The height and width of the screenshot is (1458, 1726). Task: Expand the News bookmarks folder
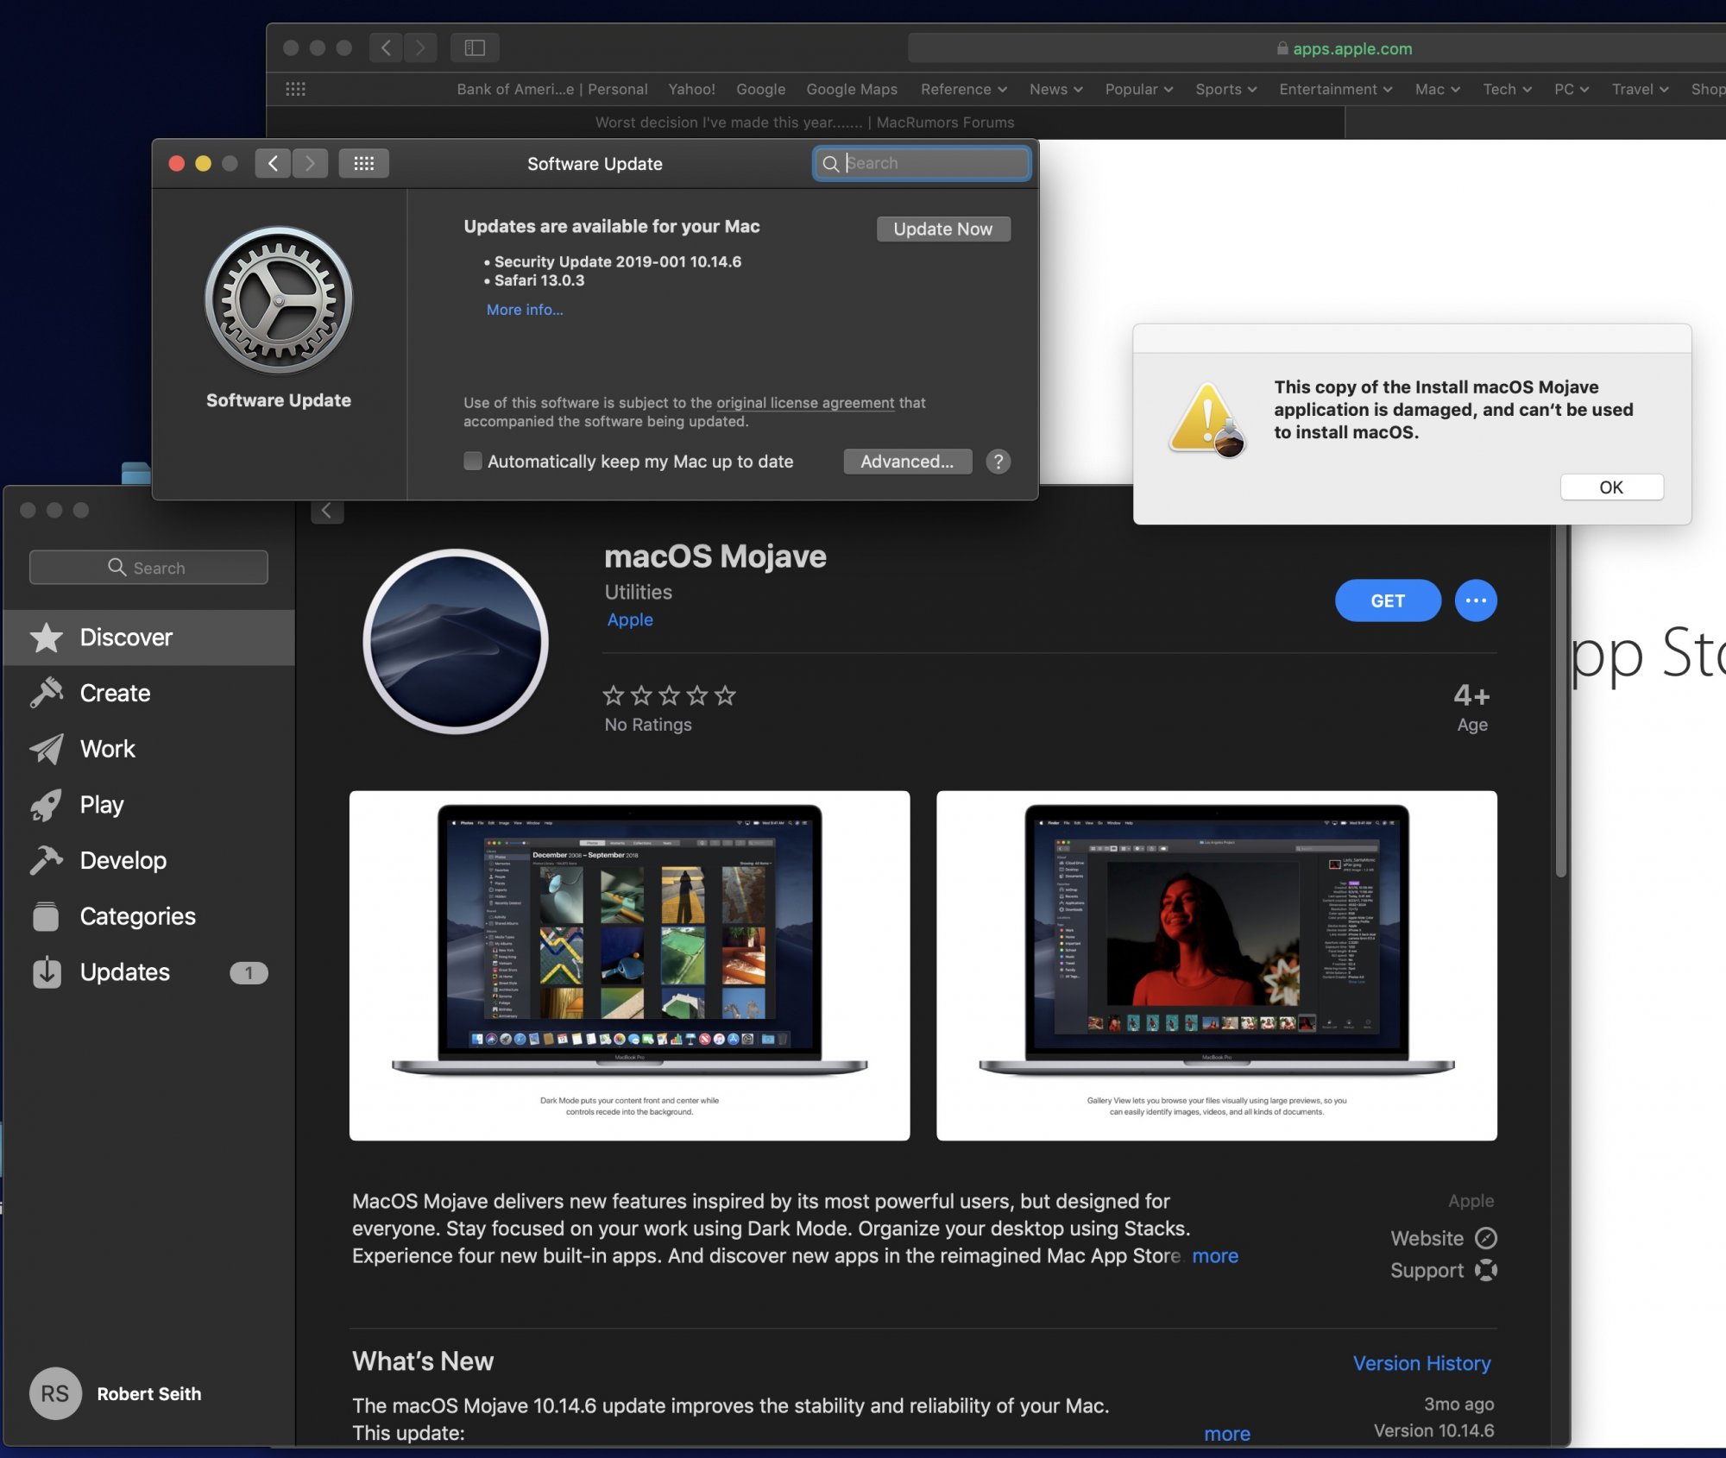pos(1055,89)
